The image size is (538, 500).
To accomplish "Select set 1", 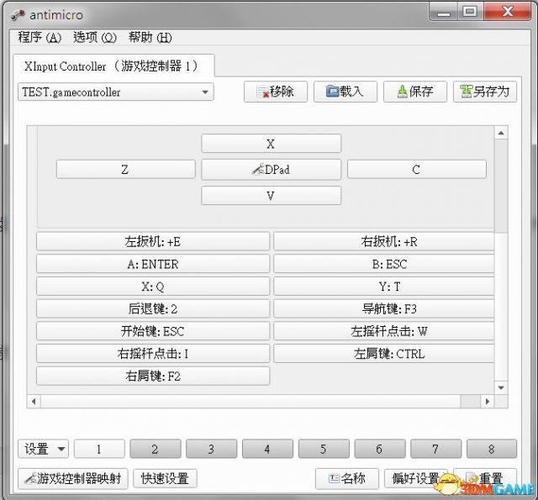I will [99, 449].
